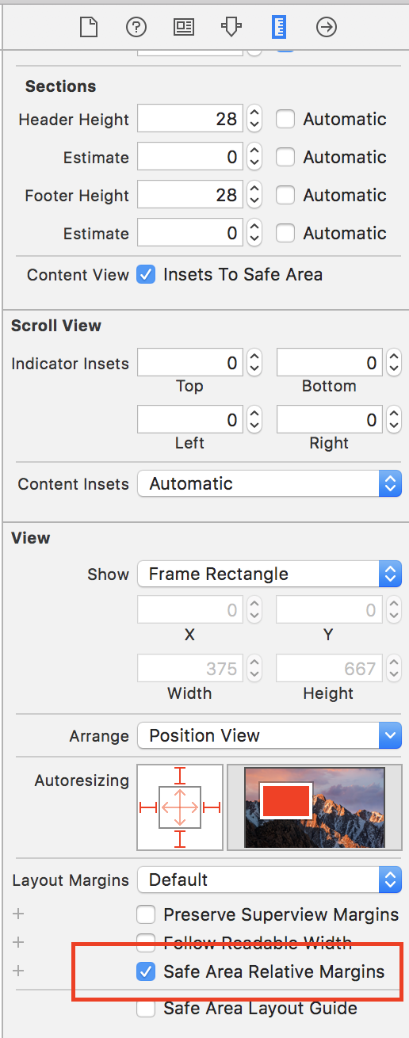Click the autoresizing struts and springs box

click(x=180, y=807)
